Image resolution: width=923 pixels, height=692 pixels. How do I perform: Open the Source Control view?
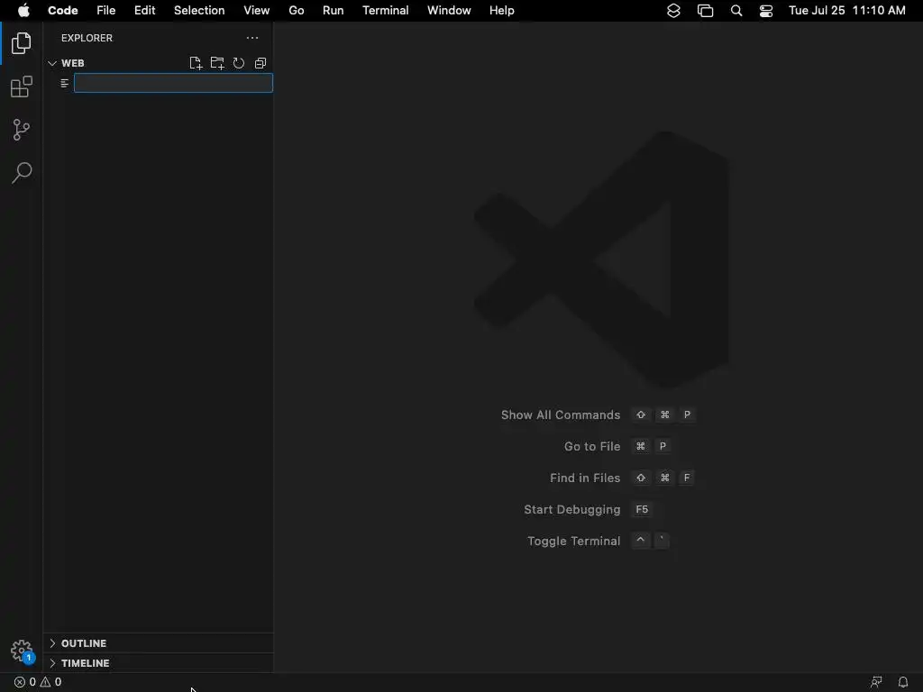point(22,130)
